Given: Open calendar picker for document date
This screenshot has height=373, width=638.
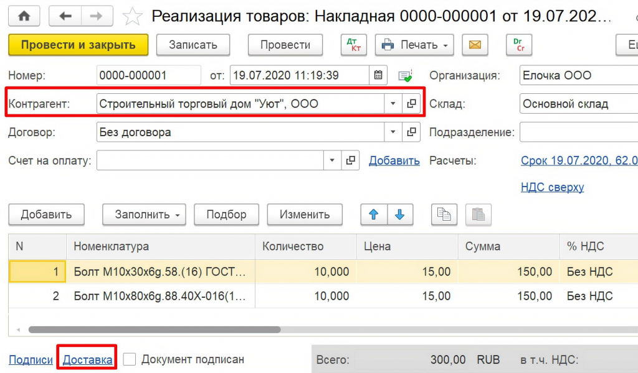Looking at the screenshot, I should 378,75.
